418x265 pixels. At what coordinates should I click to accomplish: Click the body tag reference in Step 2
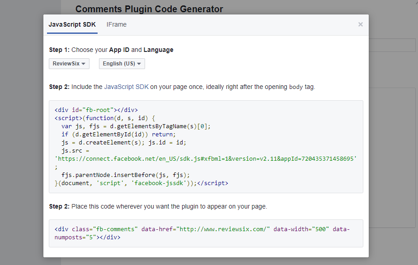pyautogui.click(x=301, y=87)
